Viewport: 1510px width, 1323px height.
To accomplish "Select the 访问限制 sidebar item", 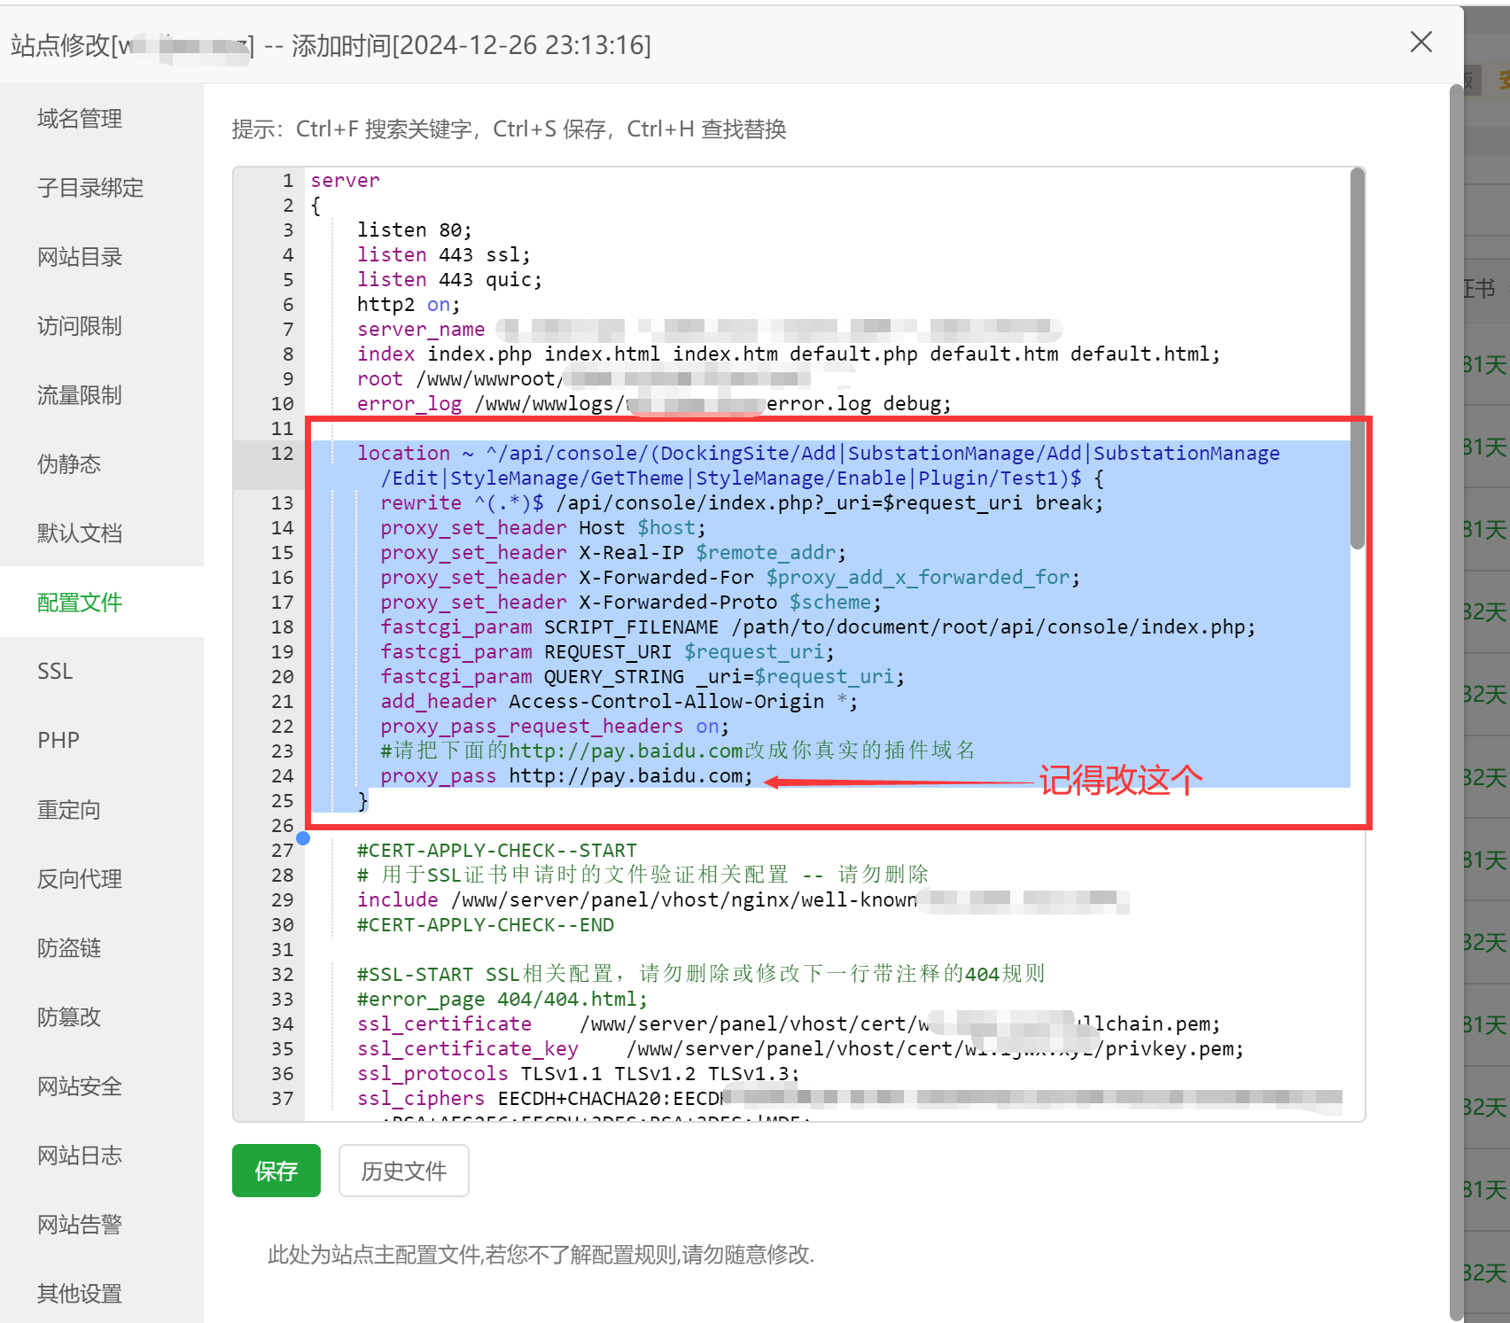I will [x=80, y=326].
